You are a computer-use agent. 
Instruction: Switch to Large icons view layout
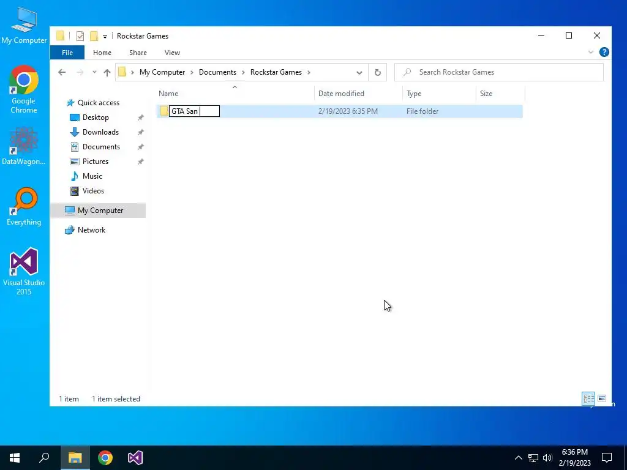click(x=602, y=398)
